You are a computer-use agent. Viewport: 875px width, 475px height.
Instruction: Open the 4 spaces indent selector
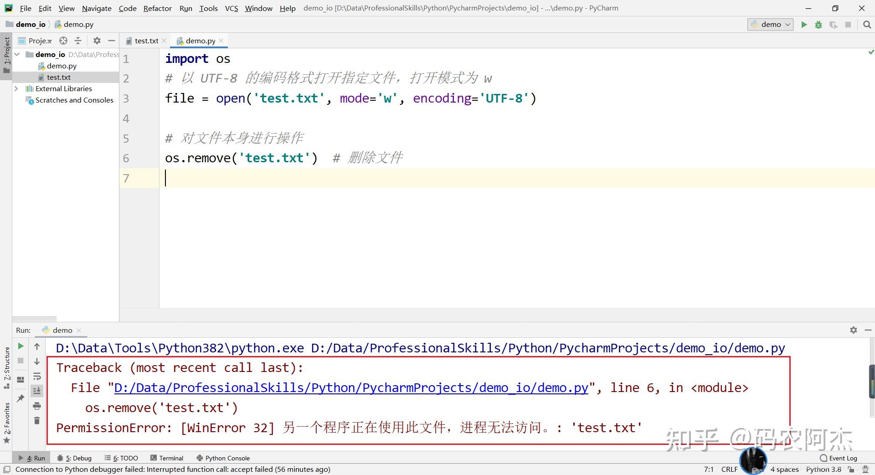click(784, 469)
